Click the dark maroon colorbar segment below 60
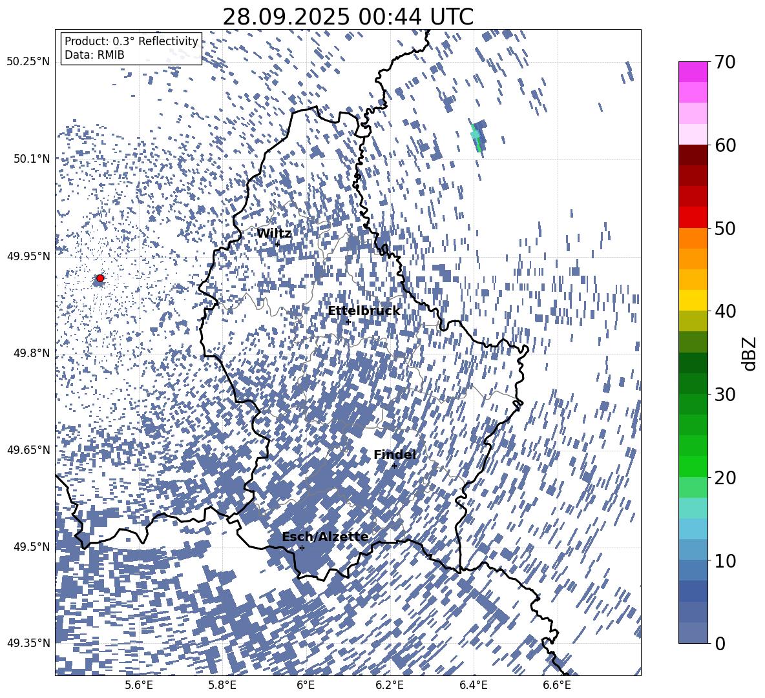 coord(693,155)
